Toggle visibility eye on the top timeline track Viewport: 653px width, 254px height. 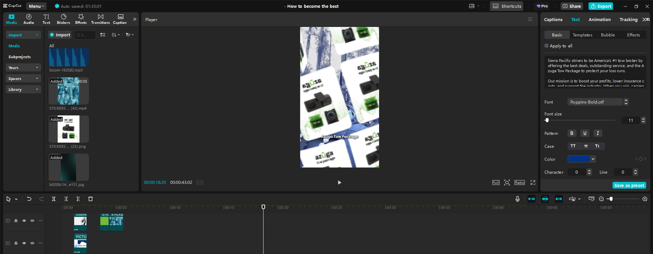(24, 221)
